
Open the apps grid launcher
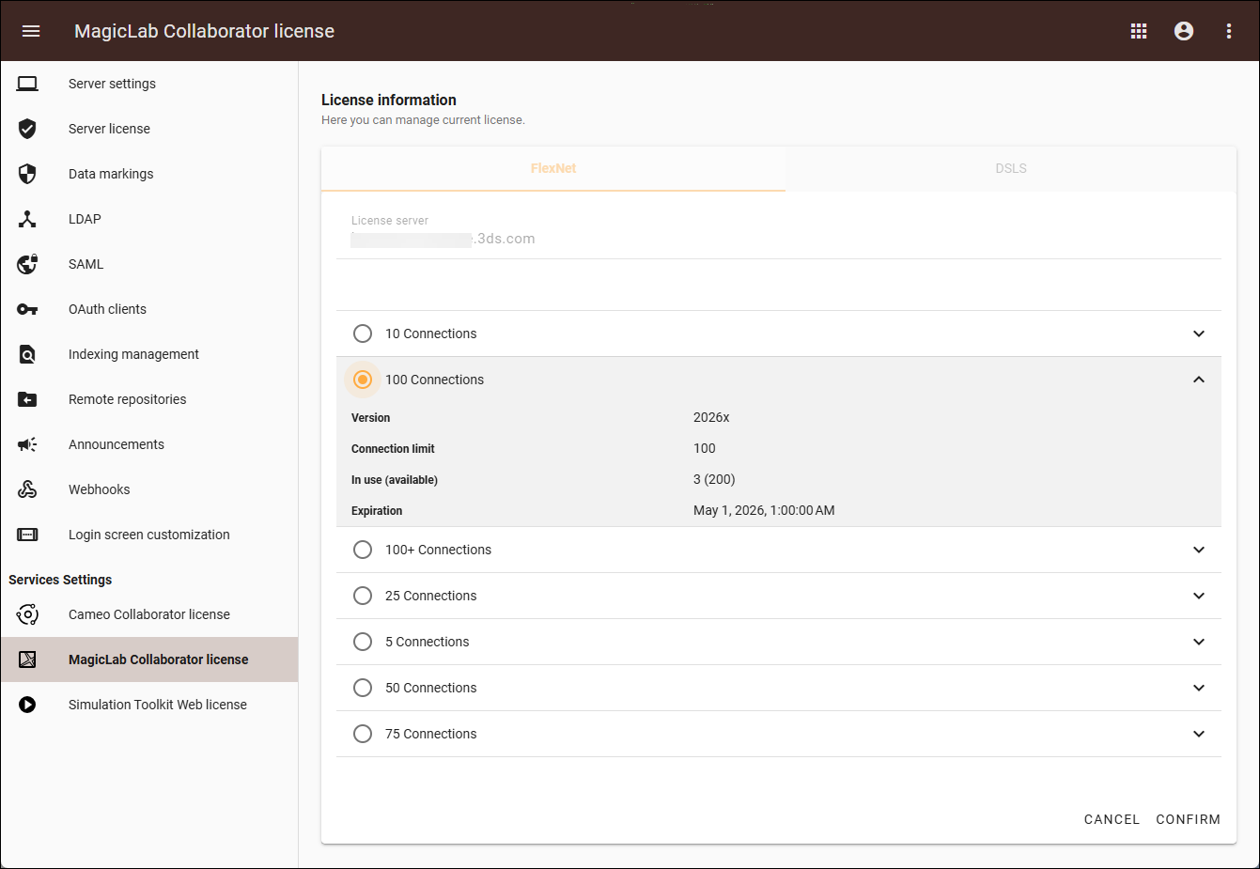point(1139,31)
